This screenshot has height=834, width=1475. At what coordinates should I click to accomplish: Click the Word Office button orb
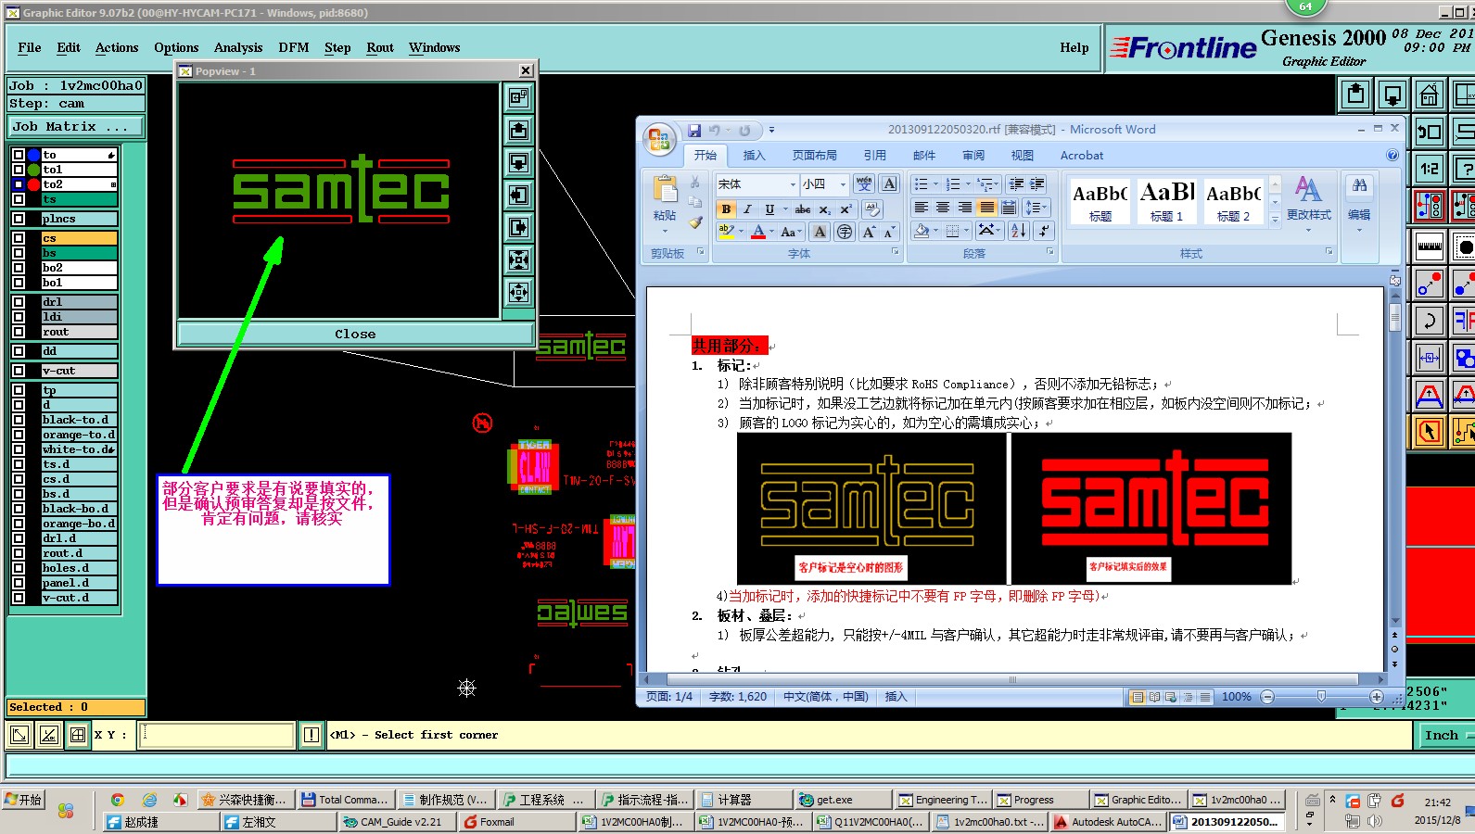[659, 139]
